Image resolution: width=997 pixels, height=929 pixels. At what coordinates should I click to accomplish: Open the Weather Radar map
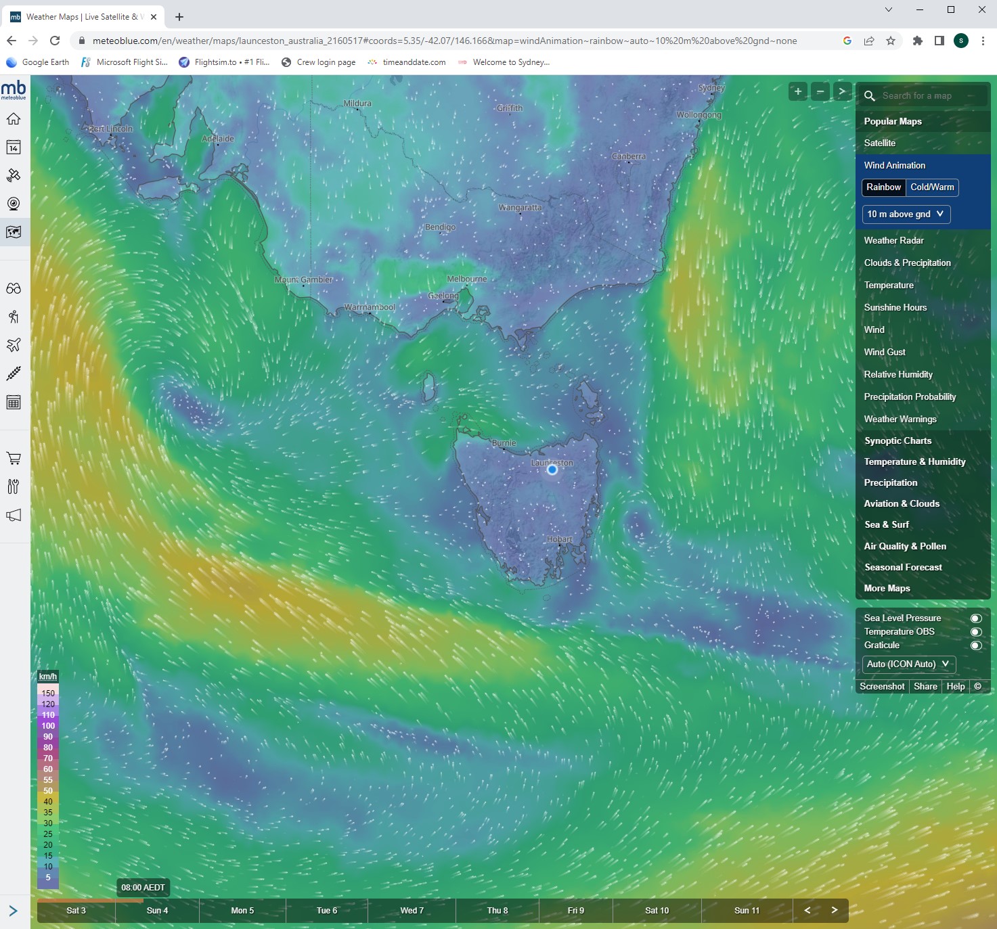pyautogui.click(x=893, y=240)
